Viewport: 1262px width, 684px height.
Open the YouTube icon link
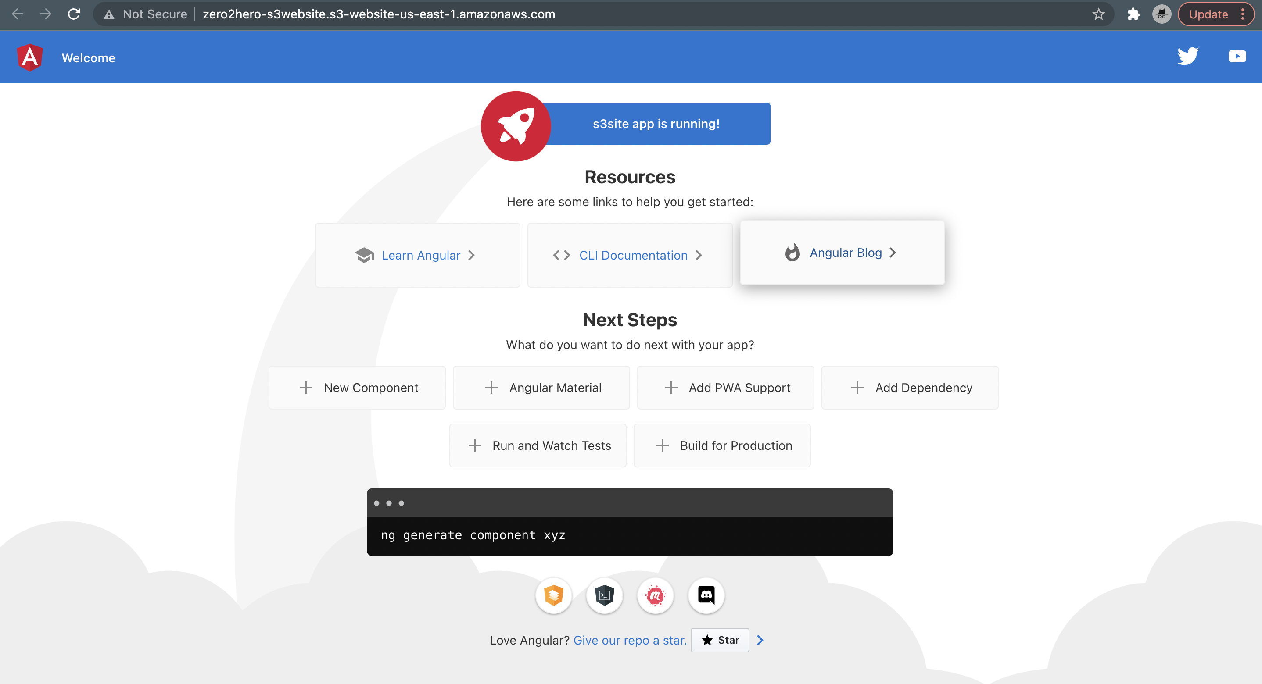tap(1237, 57)
